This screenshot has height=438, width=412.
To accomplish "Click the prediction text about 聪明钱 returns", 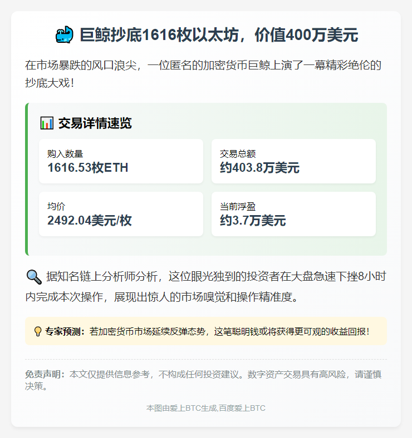I will tap(229, 332).
